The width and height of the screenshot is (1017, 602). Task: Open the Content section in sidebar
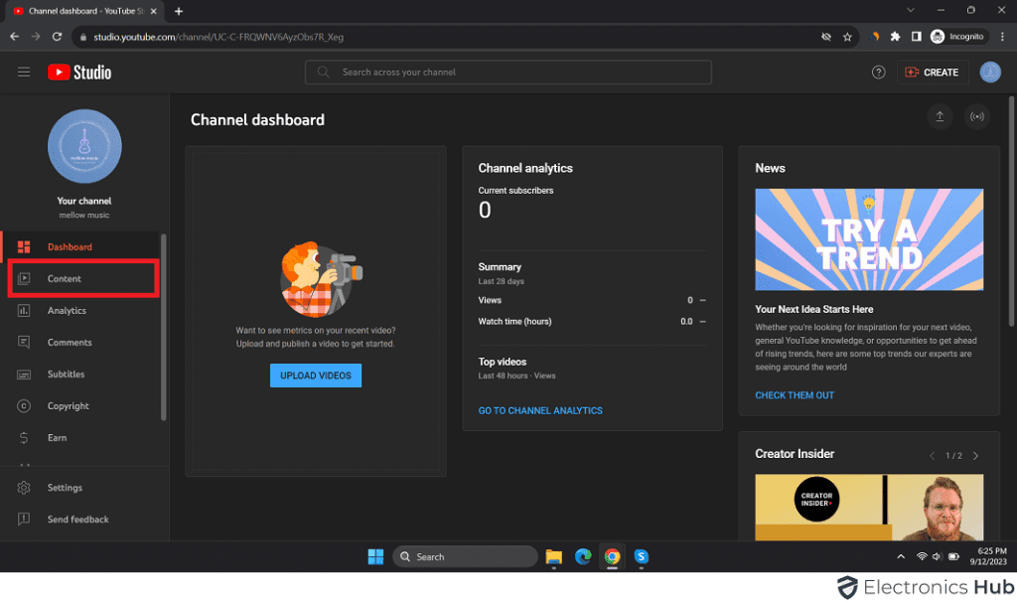tap(65, 279)
